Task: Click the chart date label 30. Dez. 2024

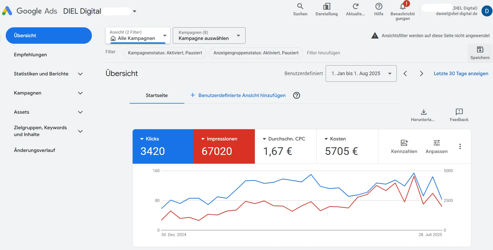Action: click(x=174, y=235)
